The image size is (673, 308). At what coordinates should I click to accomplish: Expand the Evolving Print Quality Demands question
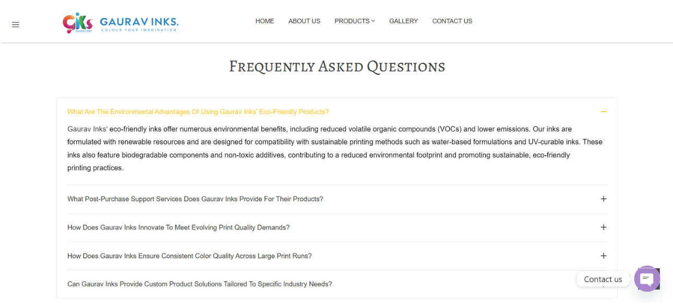pyautogui.click(x=178, y=228)
